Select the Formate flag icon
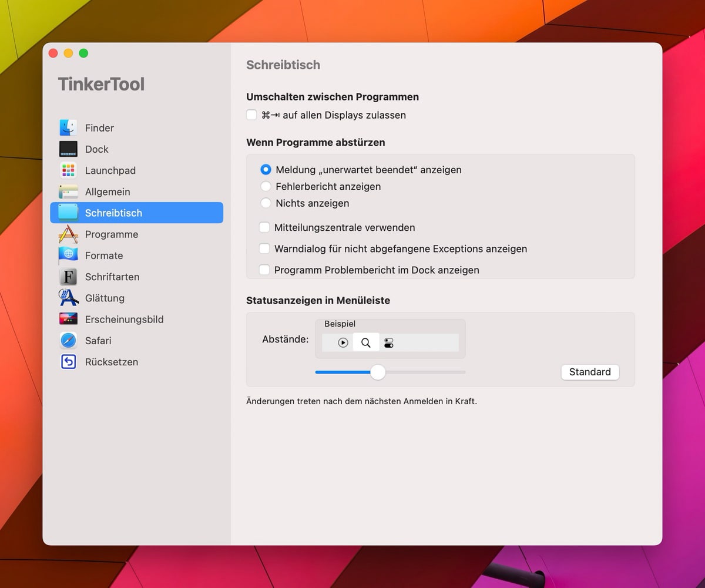705x588 pixels. point(68,256)
